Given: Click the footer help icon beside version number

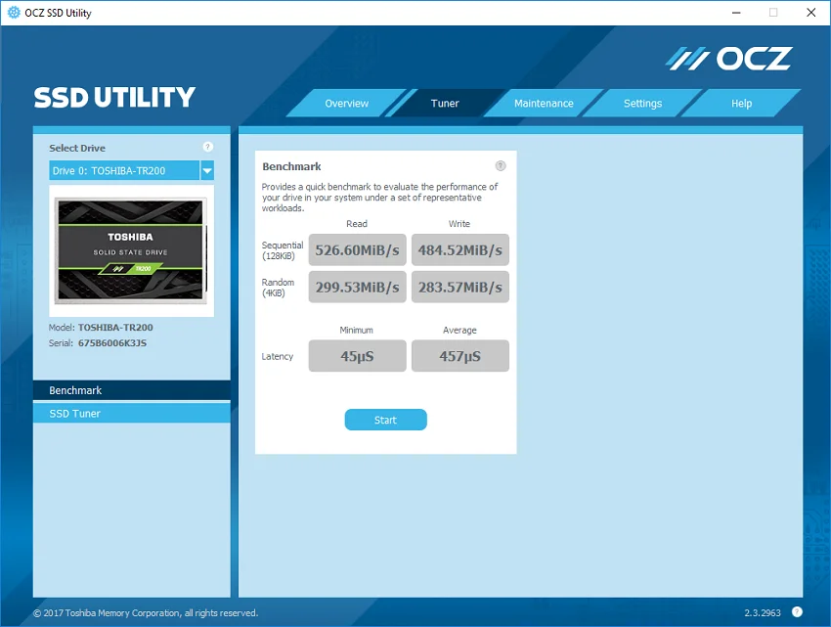Looking at the screenshot, I should pyautogui.click(x=797, y=611).
